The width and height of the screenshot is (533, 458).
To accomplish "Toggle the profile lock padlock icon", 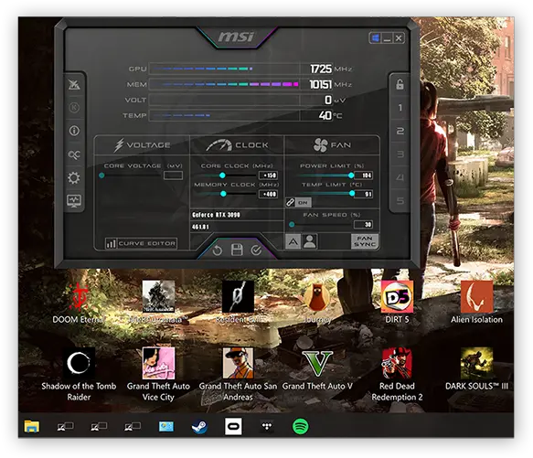I will [400, 84].
